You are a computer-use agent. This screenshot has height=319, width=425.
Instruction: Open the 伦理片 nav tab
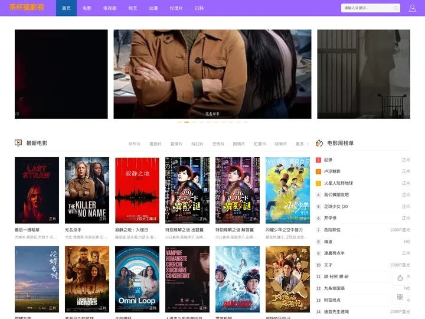[176, 8]
